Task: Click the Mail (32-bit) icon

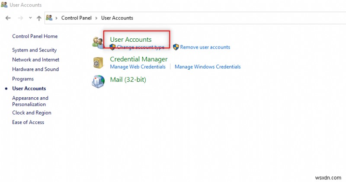Action: [98, 80]
